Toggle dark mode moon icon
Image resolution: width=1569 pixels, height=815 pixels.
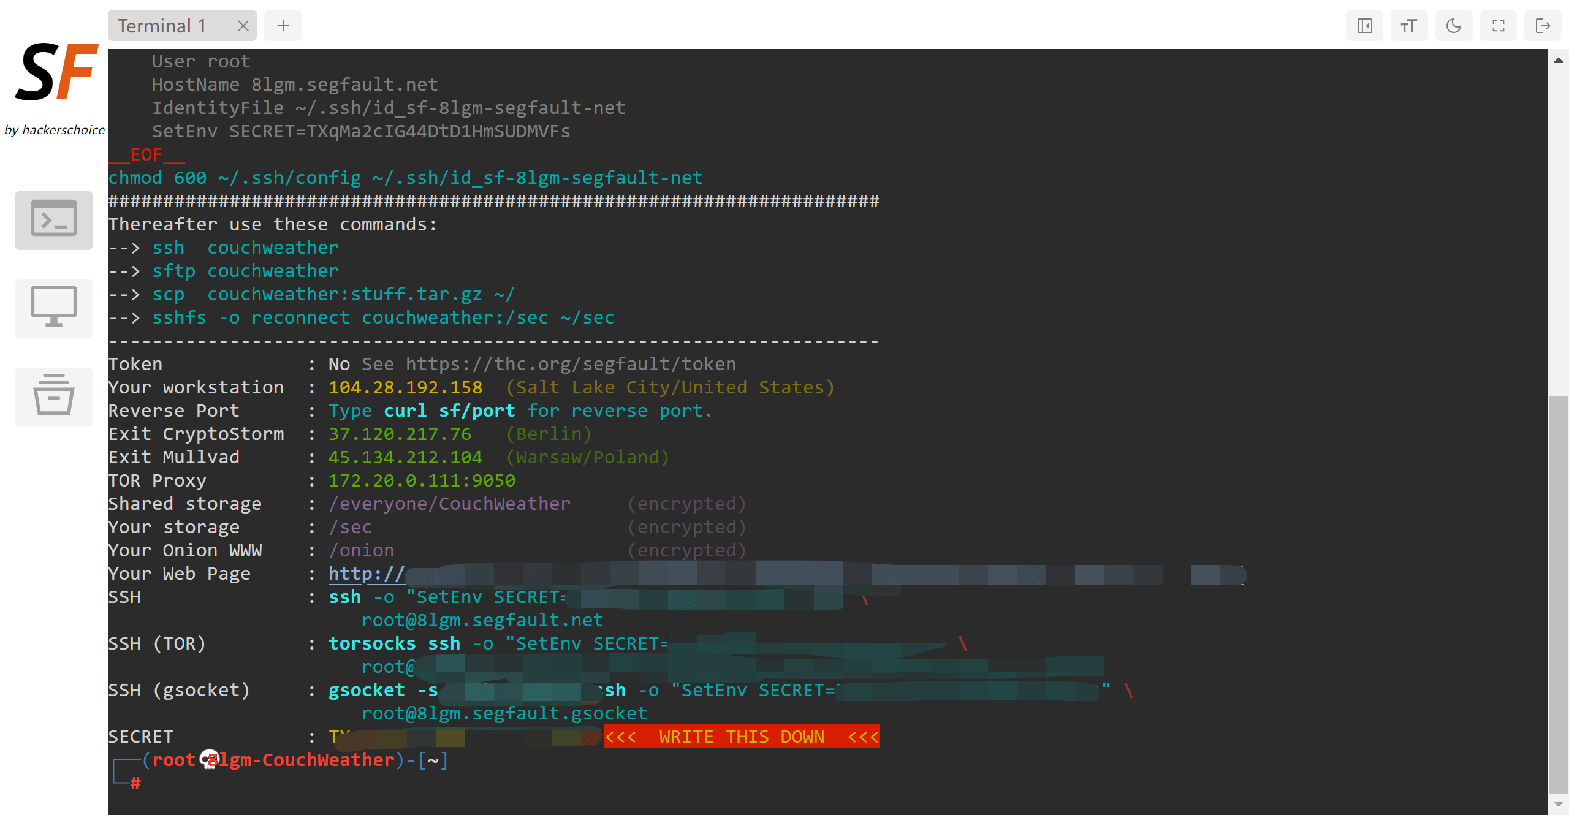coord(1454,26)
